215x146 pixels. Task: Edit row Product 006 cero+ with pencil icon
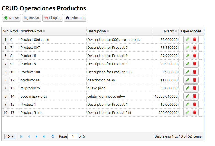187,40
